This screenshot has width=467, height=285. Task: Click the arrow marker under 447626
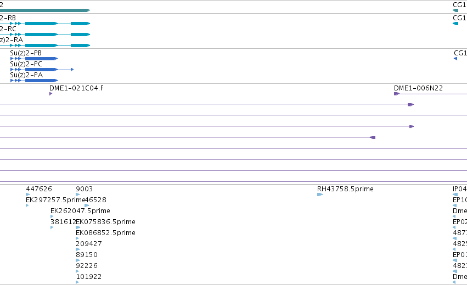28,195
